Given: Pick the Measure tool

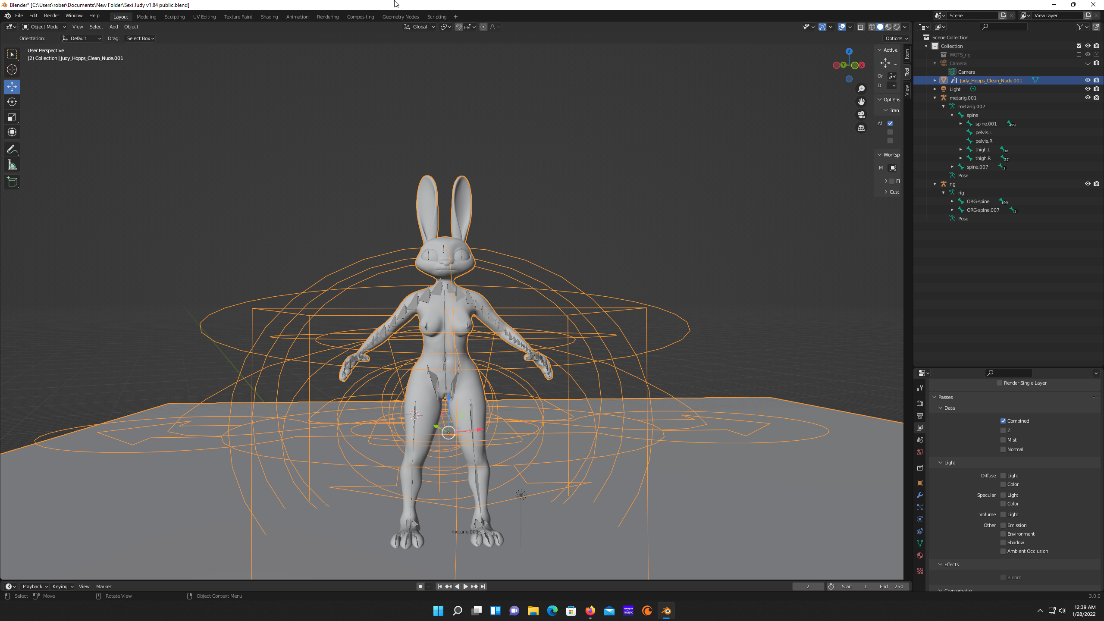Looking at the screenshot, I should (12, 165).
